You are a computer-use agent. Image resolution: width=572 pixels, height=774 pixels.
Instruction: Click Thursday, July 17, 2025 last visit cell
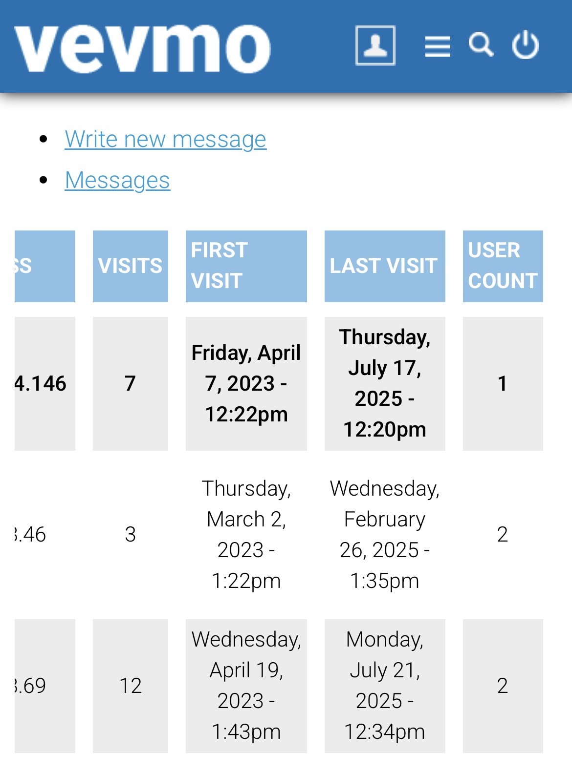coord(385,384)
